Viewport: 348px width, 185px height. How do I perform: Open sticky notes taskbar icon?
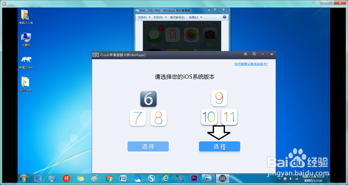[x=80, y=178]
